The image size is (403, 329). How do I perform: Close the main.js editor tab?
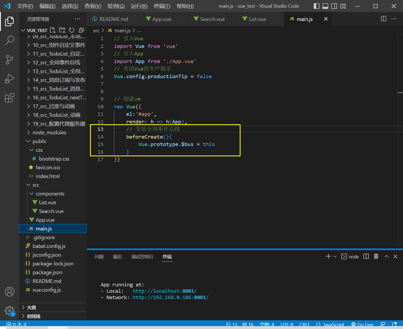point(326,19)
